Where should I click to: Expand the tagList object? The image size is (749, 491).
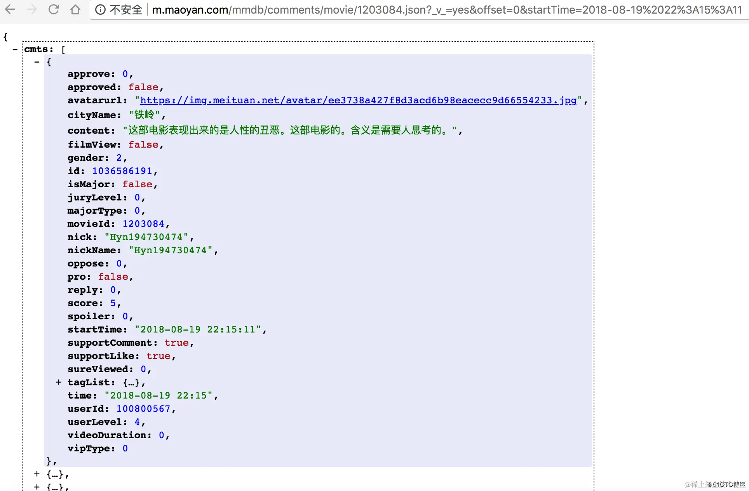58,382
